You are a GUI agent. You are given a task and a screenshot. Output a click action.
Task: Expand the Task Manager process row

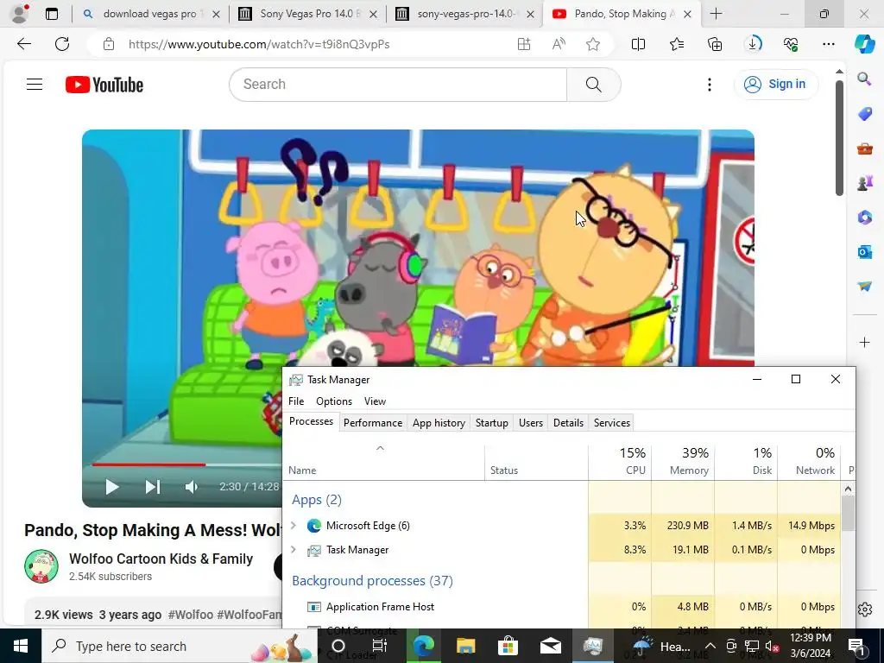click(x=294, y=550)
